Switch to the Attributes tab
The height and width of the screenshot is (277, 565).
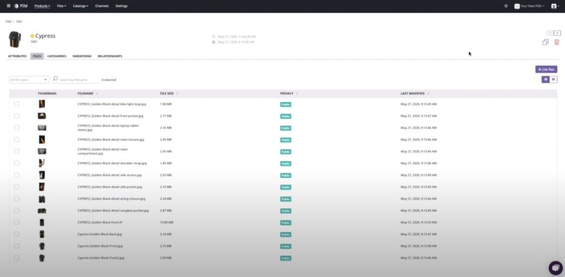tap(17, 56)
